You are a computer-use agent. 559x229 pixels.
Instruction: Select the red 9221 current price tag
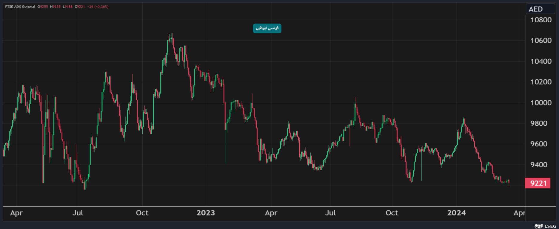click(538, 183)
